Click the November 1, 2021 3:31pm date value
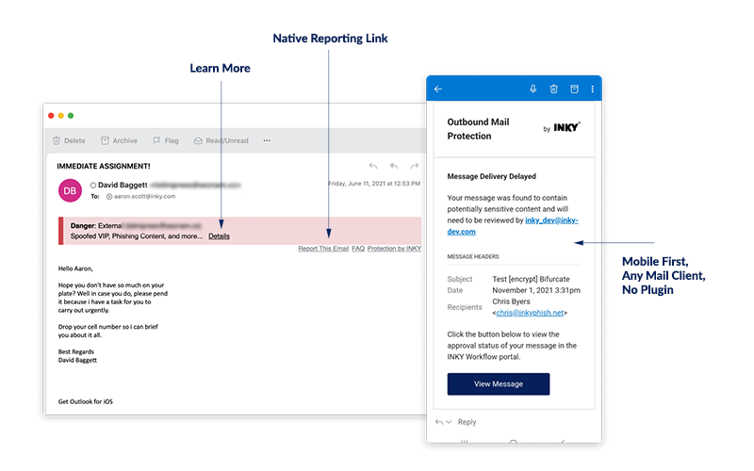Viewport: 754px width, 471px height. click(536, 290)
